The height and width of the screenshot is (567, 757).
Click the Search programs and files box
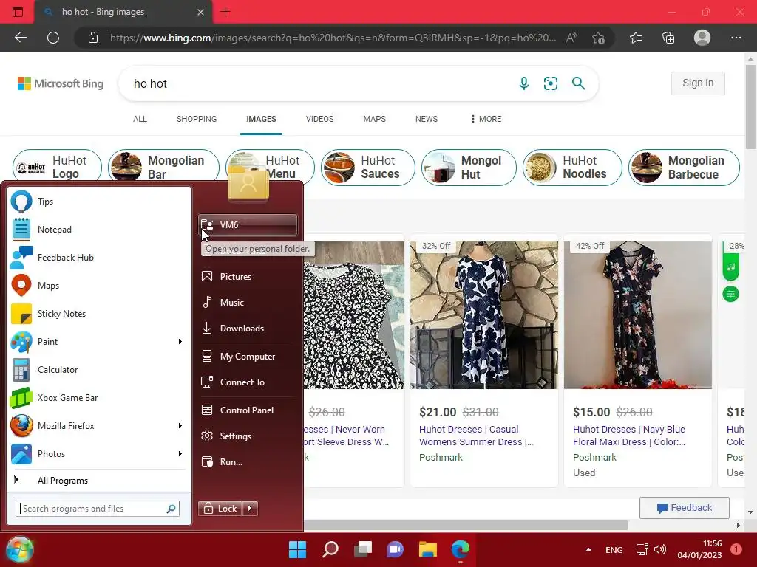[x=98, y=508]
